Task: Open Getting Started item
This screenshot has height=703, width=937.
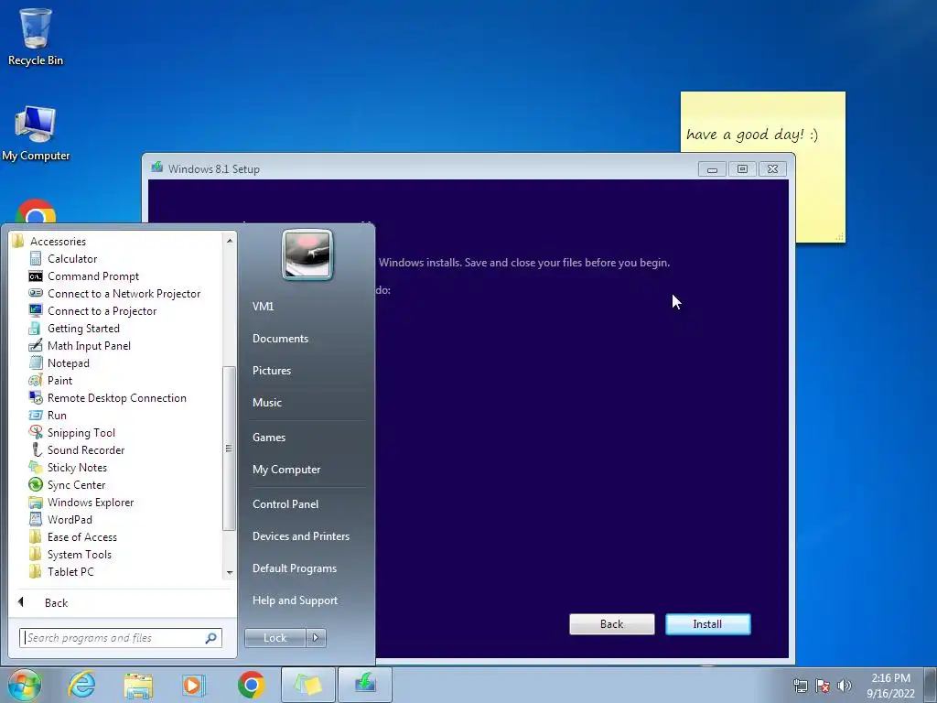Action: 83,329
